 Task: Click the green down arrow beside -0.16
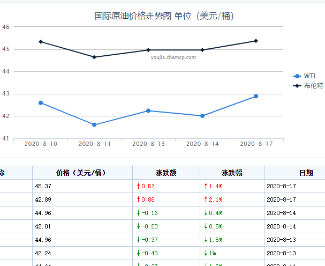(138, 213)
